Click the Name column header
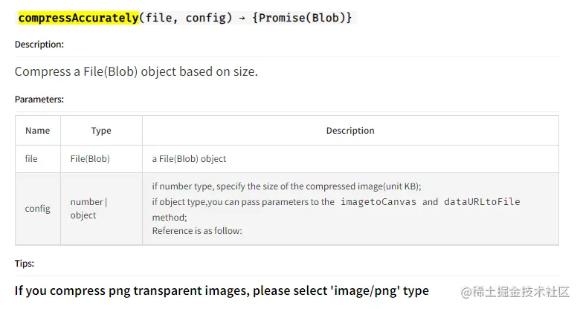 pyautogui.click(x=38, y=131)
